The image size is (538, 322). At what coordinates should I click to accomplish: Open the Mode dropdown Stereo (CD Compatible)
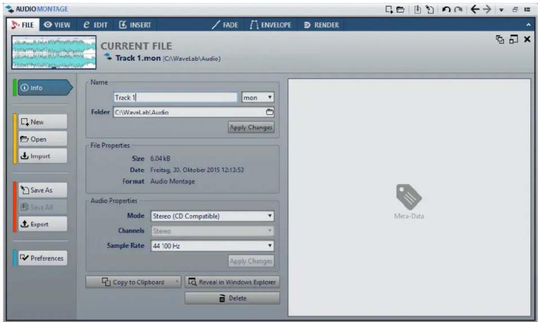pyautogui.click(x=212, y=217)
